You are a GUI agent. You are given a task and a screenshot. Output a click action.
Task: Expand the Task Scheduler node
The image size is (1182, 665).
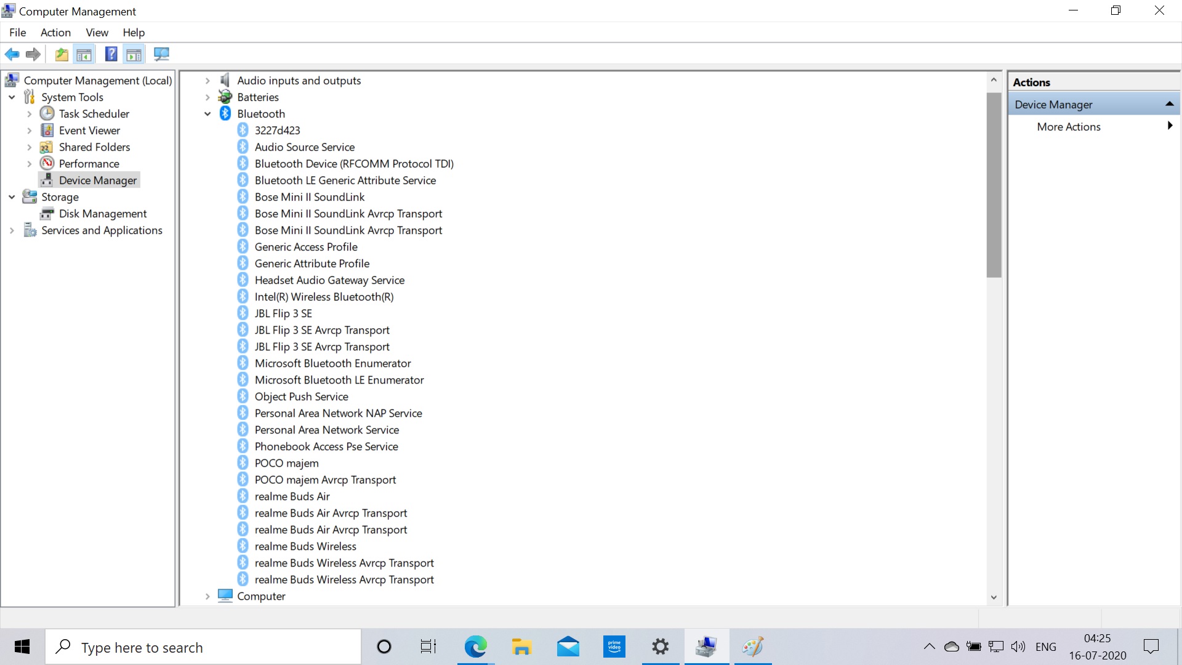point(29,113)
